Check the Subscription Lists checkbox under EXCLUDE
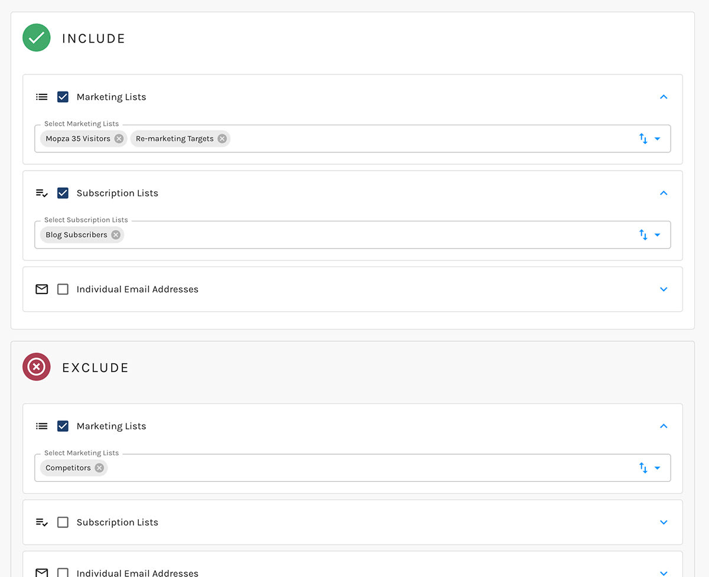The width and height of the screenshot is (709, 577). (63, 522)
